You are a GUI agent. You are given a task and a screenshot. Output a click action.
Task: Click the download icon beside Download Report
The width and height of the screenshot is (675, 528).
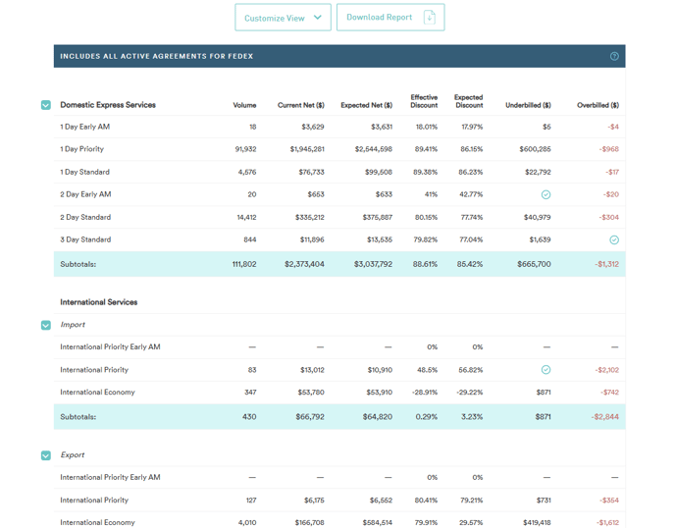pyautogui.click(x=429, y=18)
